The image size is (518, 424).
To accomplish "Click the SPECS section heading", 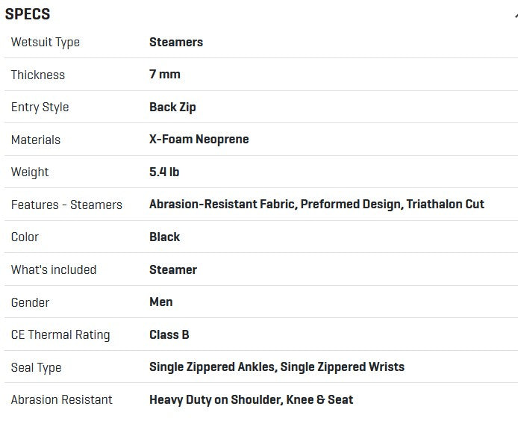I will 28,14.
